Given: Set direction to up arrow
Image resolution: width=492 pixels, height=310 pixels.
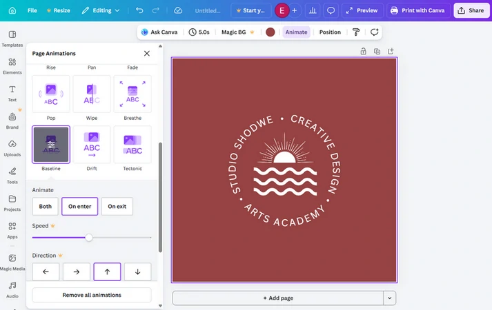Looking at the screenshot, I should point(107,272).
